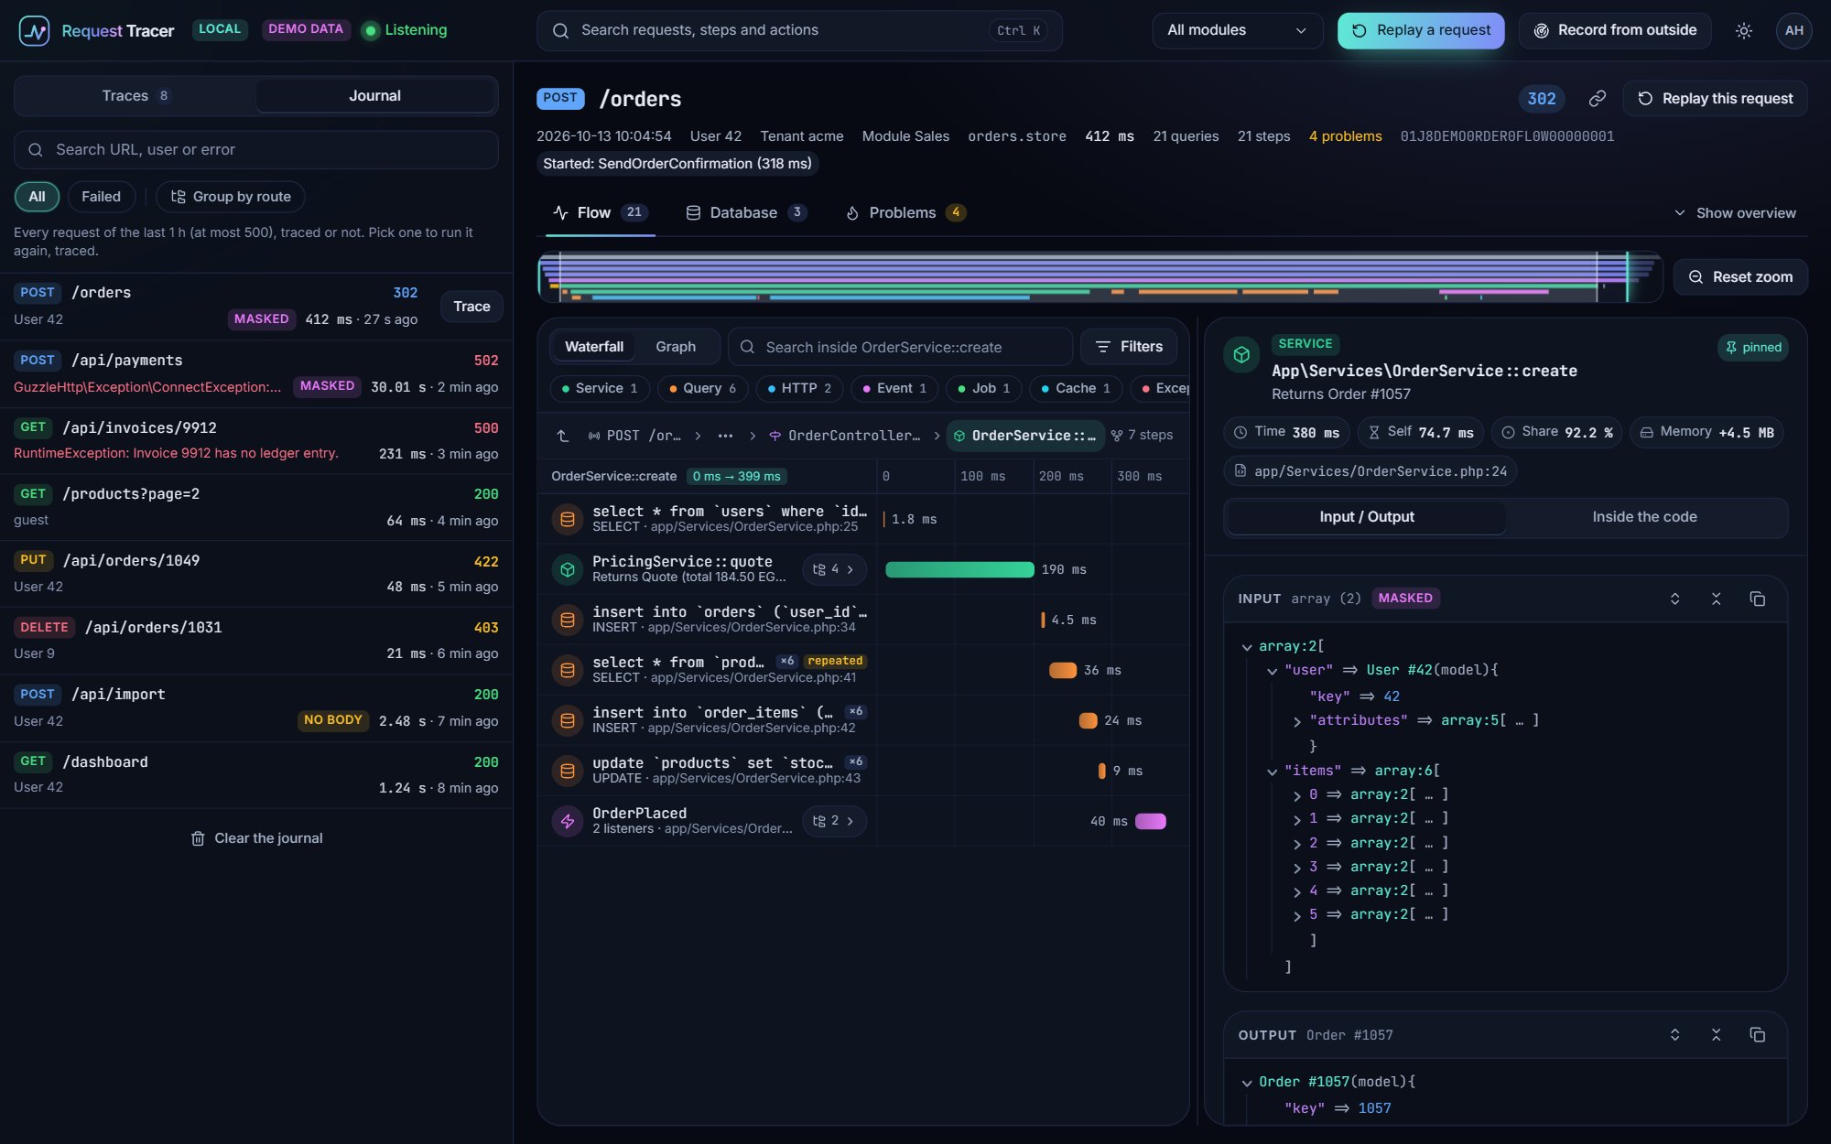The height and width of the screenshot is (1144, 1831).
Task: Switch to the Traces tab
Action: [x=135, y=95]
